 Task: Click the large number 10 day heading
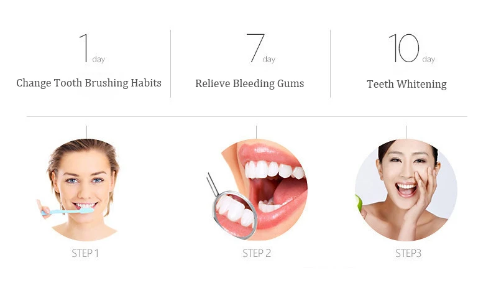(x=412, y=49)
